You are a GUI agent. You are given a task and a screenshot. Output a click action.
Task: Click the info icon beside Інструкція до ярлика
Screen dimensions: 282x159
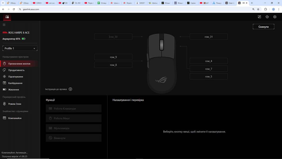point(70,89)
